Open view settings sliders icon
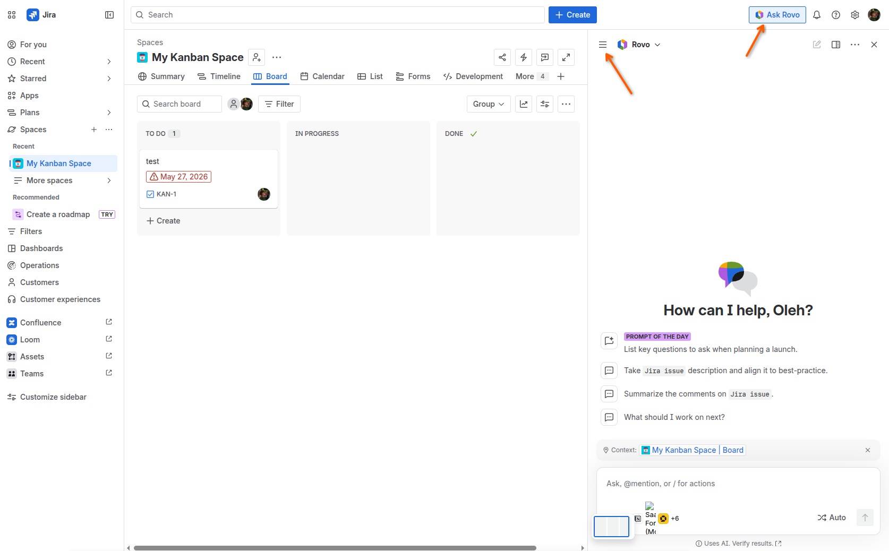Screen dimensions: 889x551 coord(545,104)
